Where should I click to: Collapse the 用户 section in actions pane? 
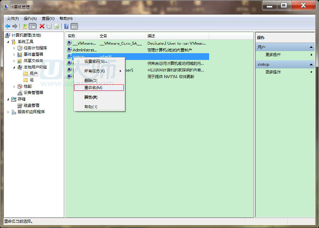(311, 47)
